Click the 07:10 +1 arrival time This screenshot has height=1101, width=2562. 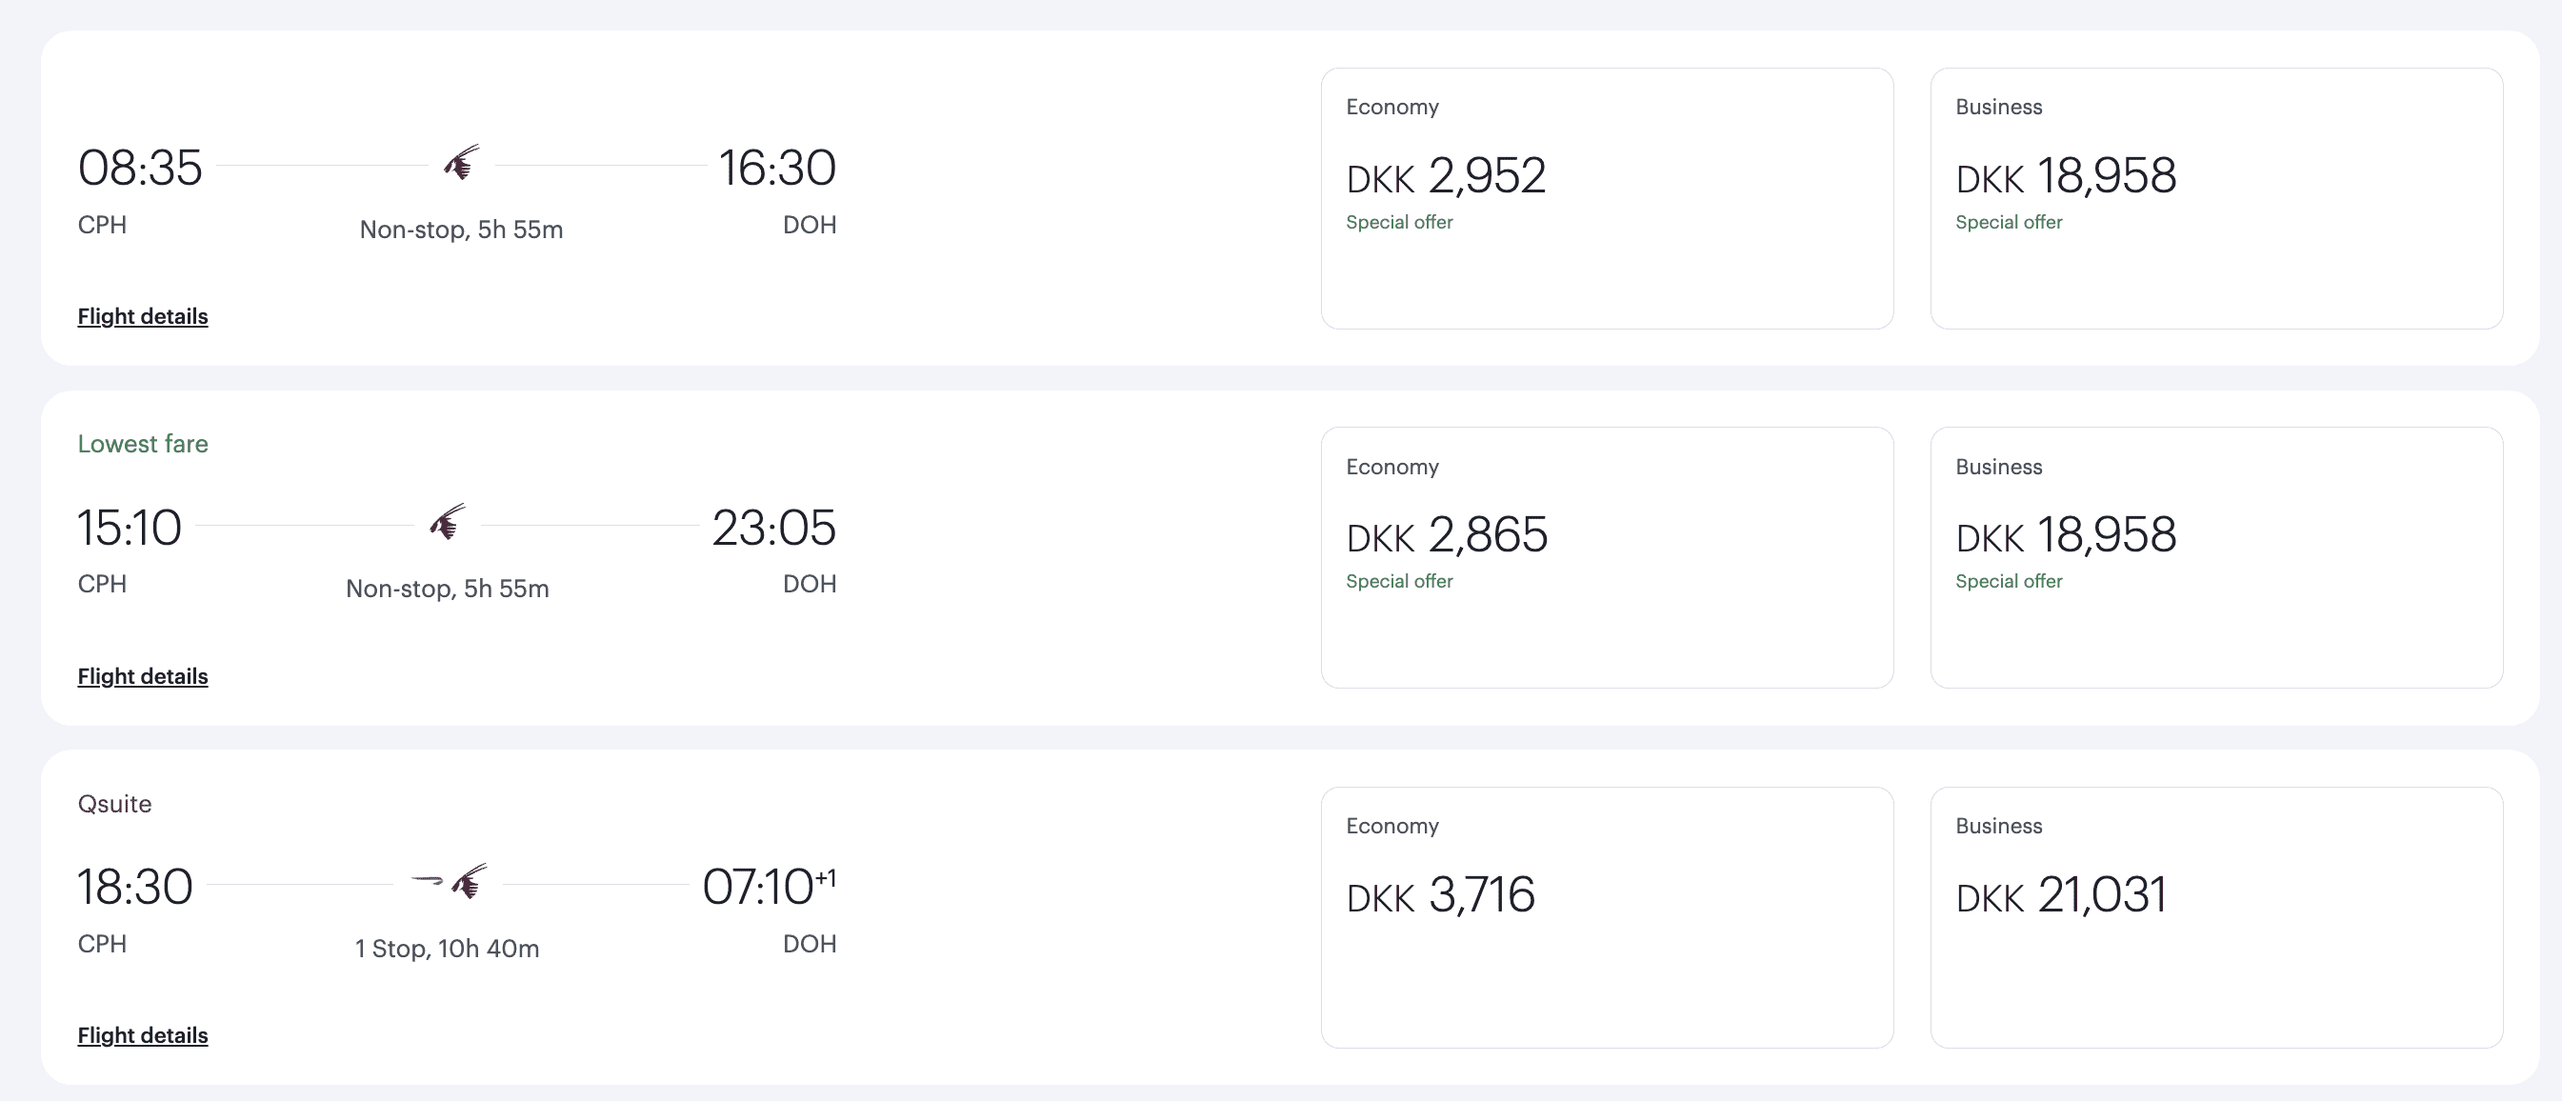tap(768, 886)
